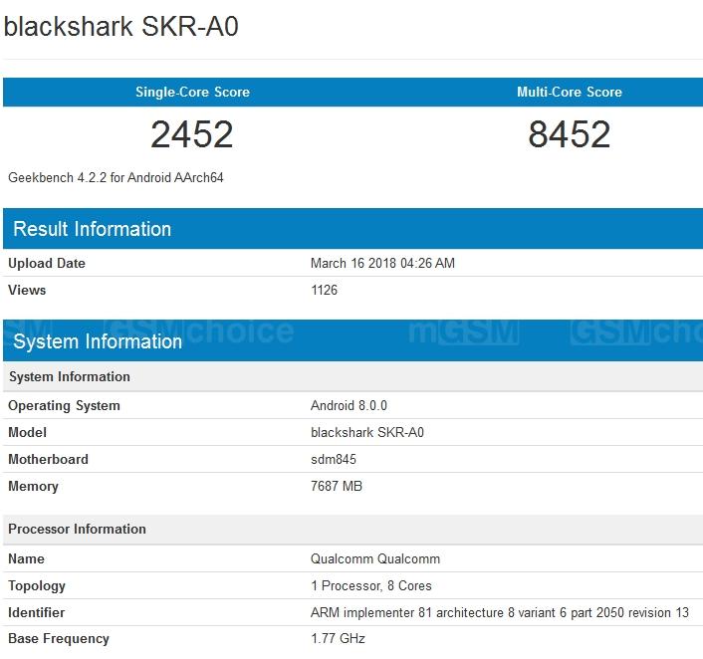Select the Single-Core Score header
Screen dimensions: 703x659
[x=192, y=92]
